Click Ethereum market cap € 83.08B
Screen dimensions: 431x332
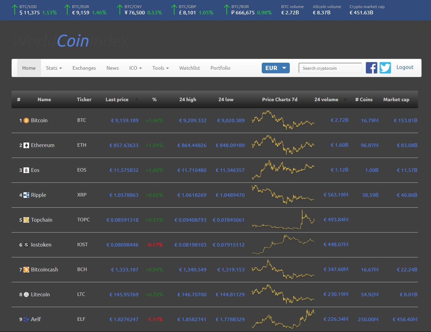pyautogui.click(x=407, y=145)
